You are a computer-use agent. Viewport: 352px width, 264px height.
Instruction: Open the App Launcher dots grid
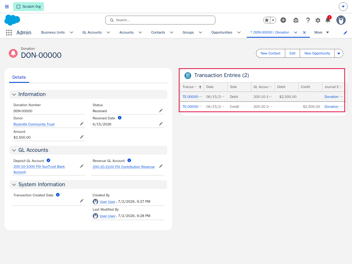pyautogui.click(x=9, y=33)
